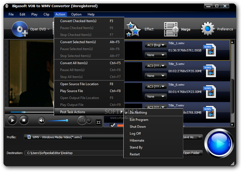The height and width of the screenshot is (172, 242).
Task: Open the AC3 audio dropdown for Title_7
Action: (156, 107)
